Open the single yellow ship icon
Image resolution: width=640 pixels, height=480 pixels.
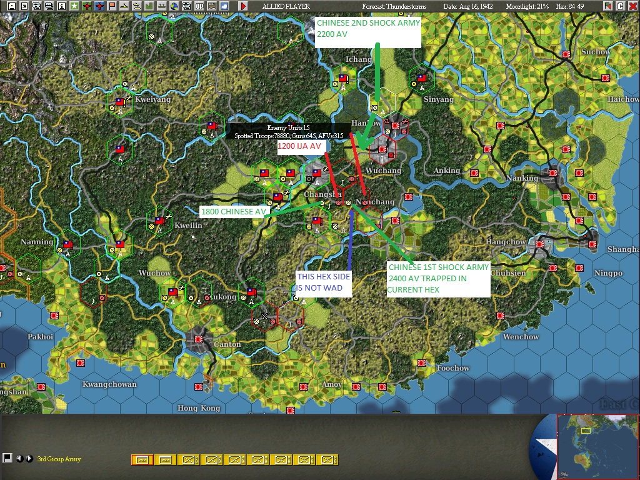pyautogui.click(x=124, y=6)
